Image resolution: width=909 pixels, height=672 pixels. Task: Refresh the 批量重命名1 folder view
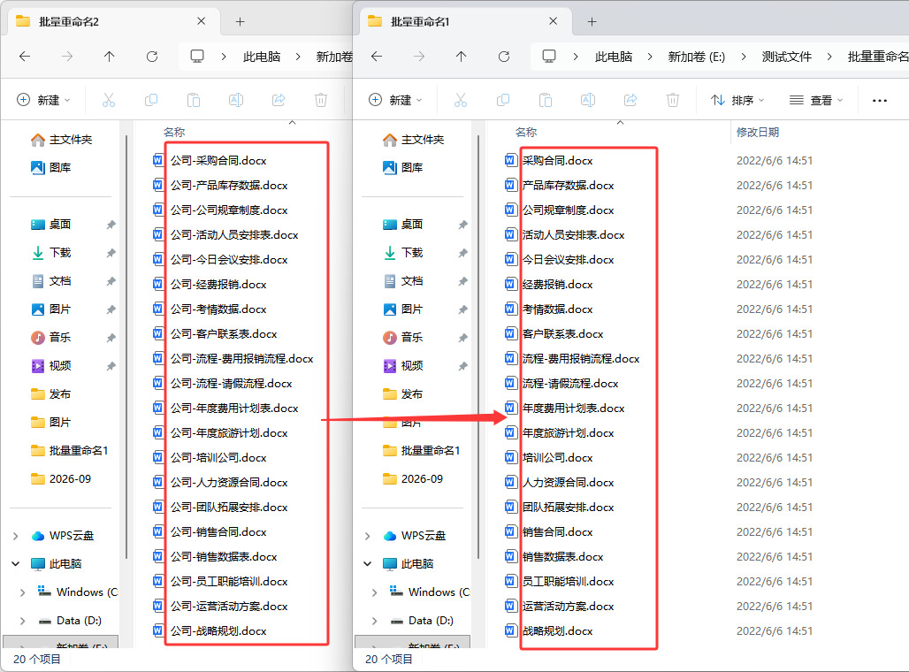click(504, 57)
